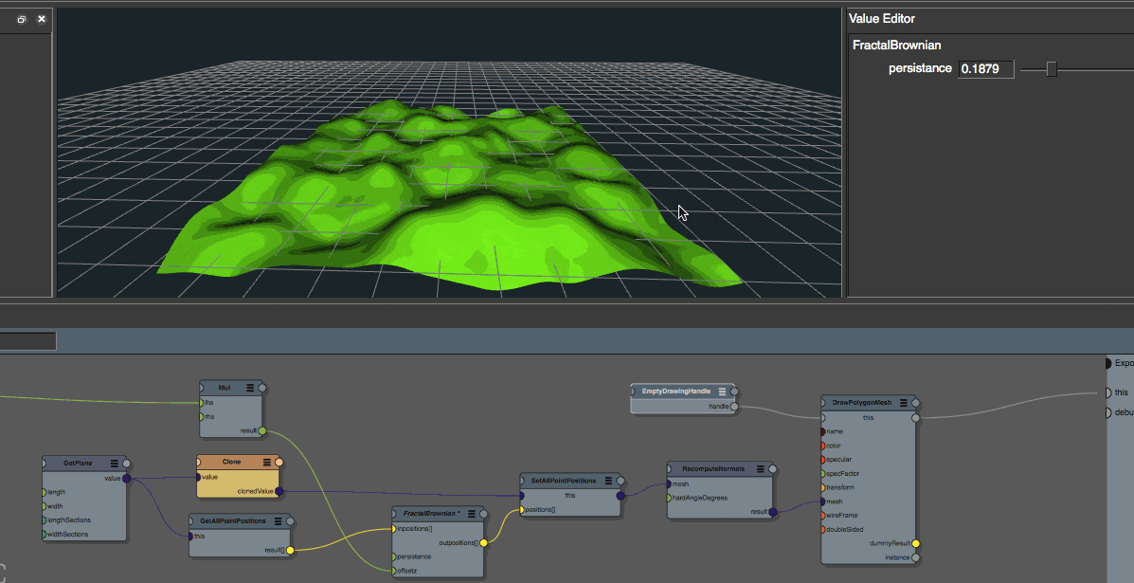Click the mesh input port on RecomputeNormals
Screen dimensions: 1134x583
670,483
